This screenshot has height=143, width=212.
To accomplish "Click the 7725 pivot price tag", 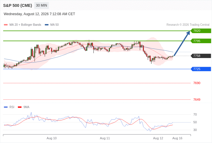I will pyautogui.click(x=201, y=69).
